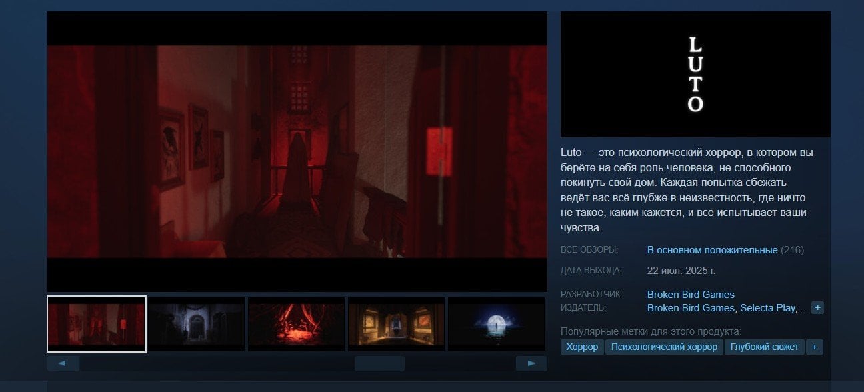This screenshot has height=392, width=864.
Task: Select the 'Глубокий сюжет' tag
Action: [x=764, y=347]
